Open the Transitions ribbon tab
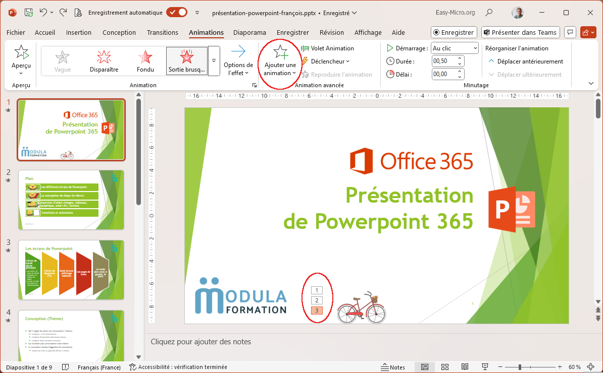Image resolution: width=603 pixels, height=373 pixels. pos(162,32)
